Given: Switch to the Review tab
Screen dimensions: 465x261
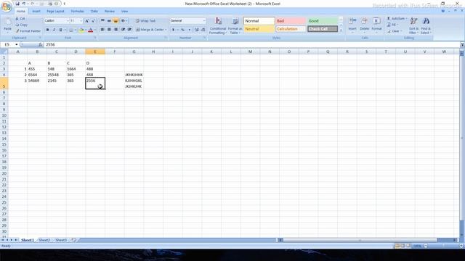Looking at the screenshot, I should (x=110, y=12).
